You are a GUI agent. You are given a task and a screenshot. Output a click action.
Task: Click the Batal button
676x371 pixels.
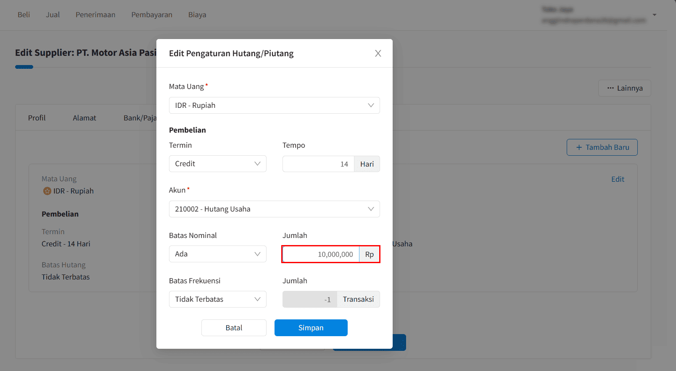234,328
